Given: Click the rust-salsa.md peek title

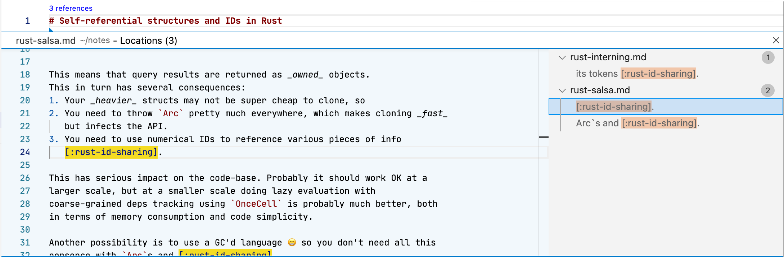Looking at the screenshot, I should tap(46, 41).
